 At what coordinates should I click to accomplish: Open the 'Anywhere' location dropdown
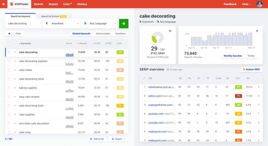62,23
